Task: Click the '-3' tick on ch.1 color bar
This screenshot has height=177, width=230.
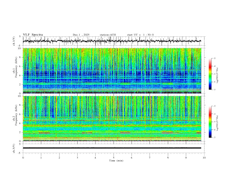Action: pos(214,58)
